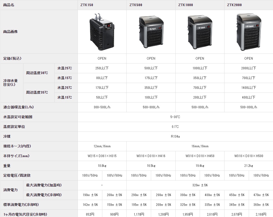This screenshot has width=273, height=217.
Task: Click the 320w ±5% heating value
Action: pyautogui.click(x=200, y=185)
